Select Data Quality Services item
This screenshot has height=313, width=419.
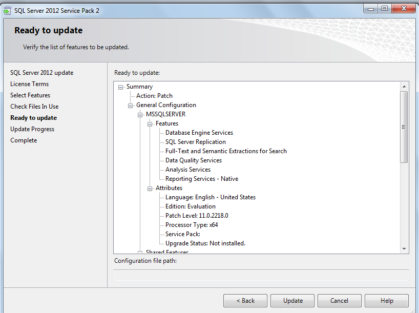(194, 160)
